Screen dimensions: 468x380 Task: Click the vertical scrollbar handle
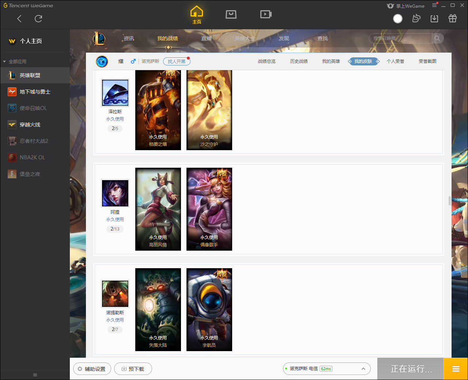click(450, 201)
